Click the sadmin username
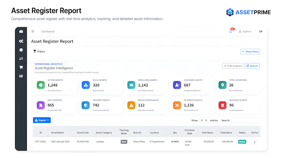This screenshot has width=282, height=158. (247, 31)
